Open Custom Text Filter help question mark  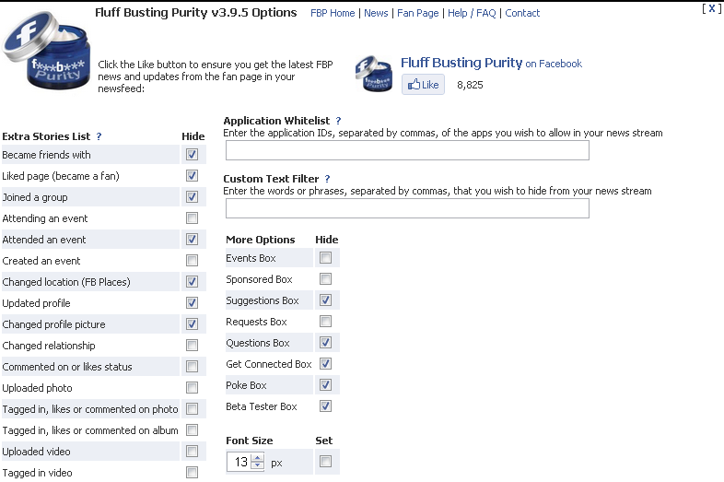[327, 179]
